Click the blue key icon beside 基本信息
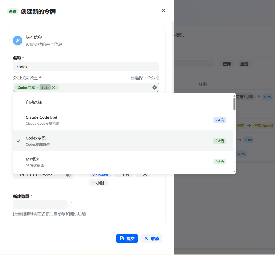 18,40
